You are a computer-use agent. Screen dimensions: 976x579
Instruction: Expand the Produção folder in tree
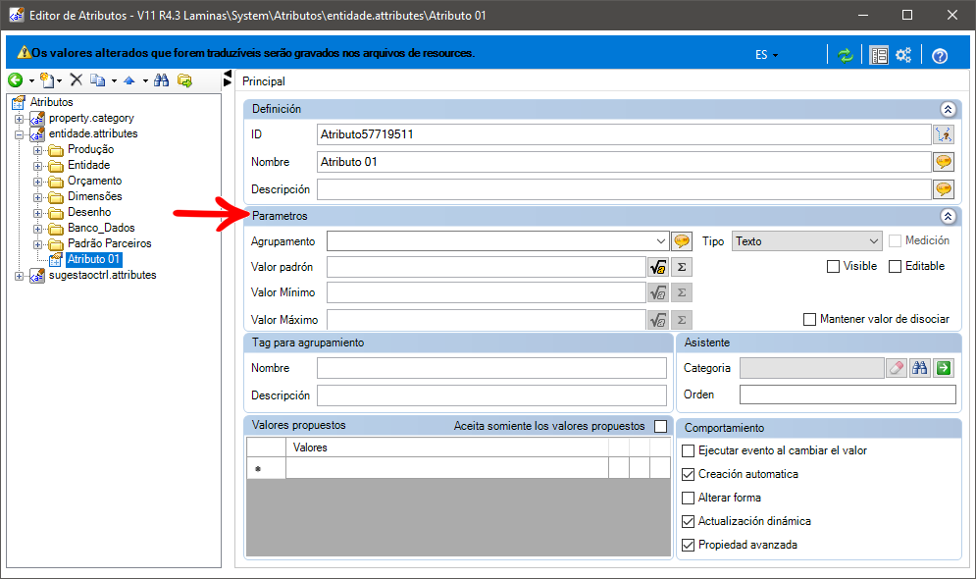click(x=38, y=150)
